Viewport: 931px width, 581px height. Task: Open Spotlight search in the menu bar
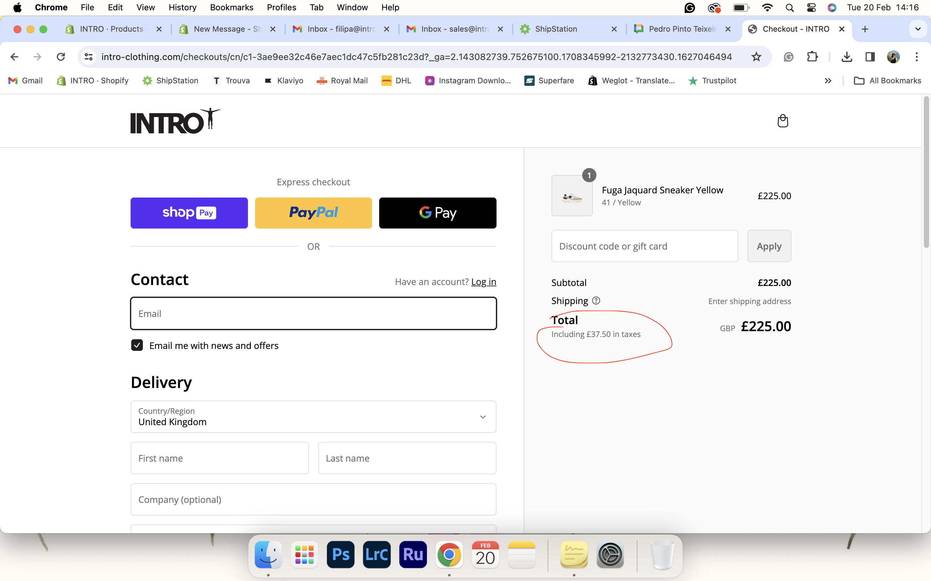click(x=789, y=8)
